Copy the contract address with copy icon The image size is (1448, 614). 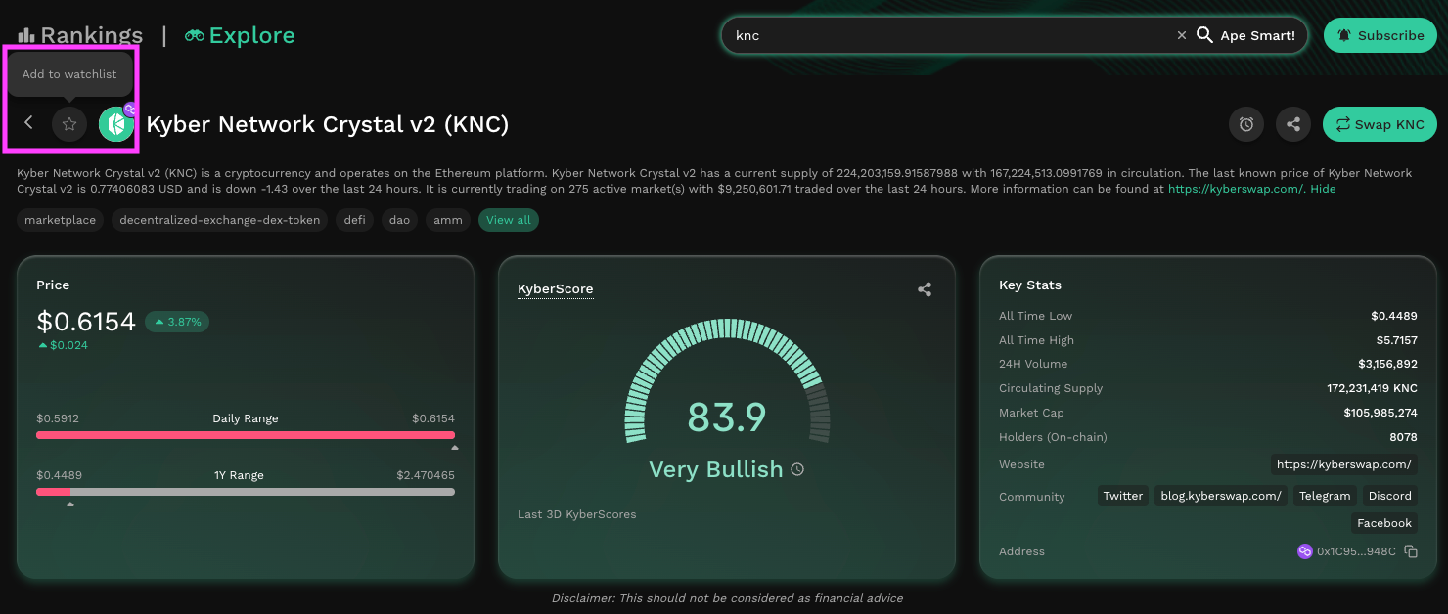1411,551
